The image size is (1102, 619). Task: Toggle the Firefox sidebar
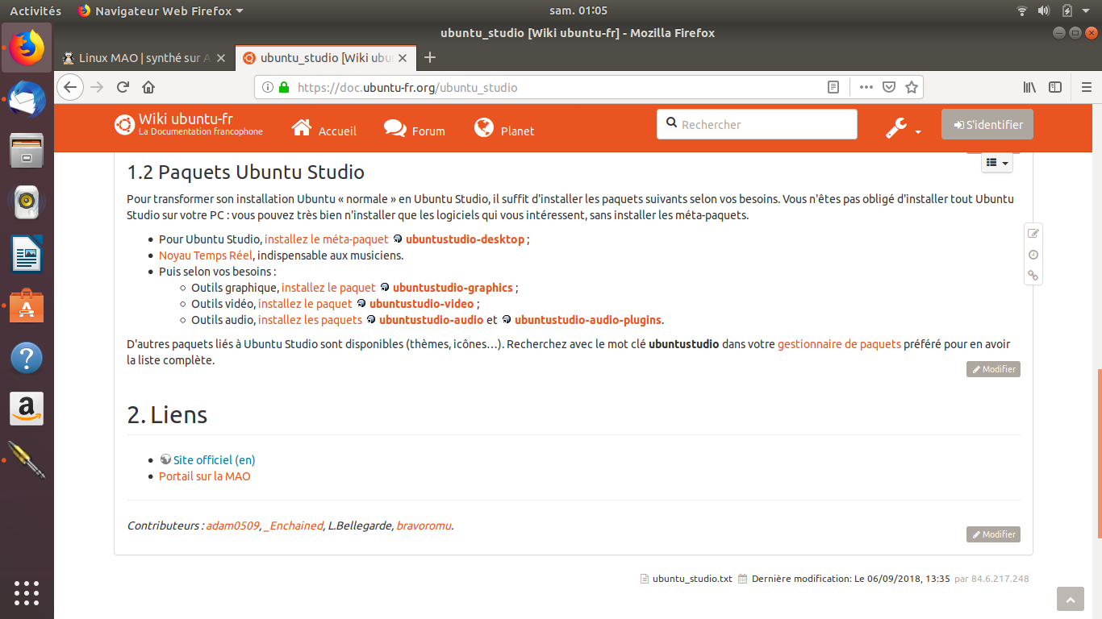point(1055,87)
